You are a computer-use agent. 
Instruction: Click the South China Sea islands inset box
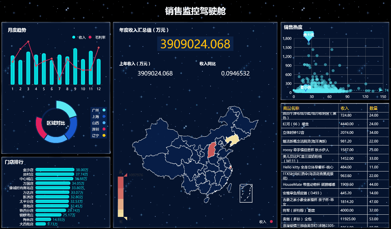click(246, 193)
